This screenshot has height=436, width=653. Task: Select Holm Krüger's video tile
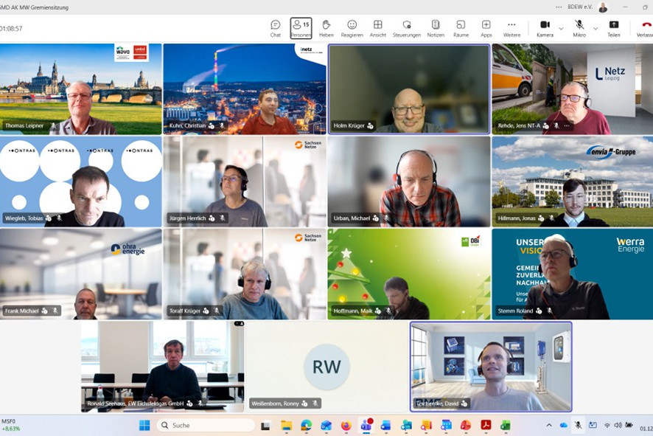pyautogui.click(x=408, y=89)
